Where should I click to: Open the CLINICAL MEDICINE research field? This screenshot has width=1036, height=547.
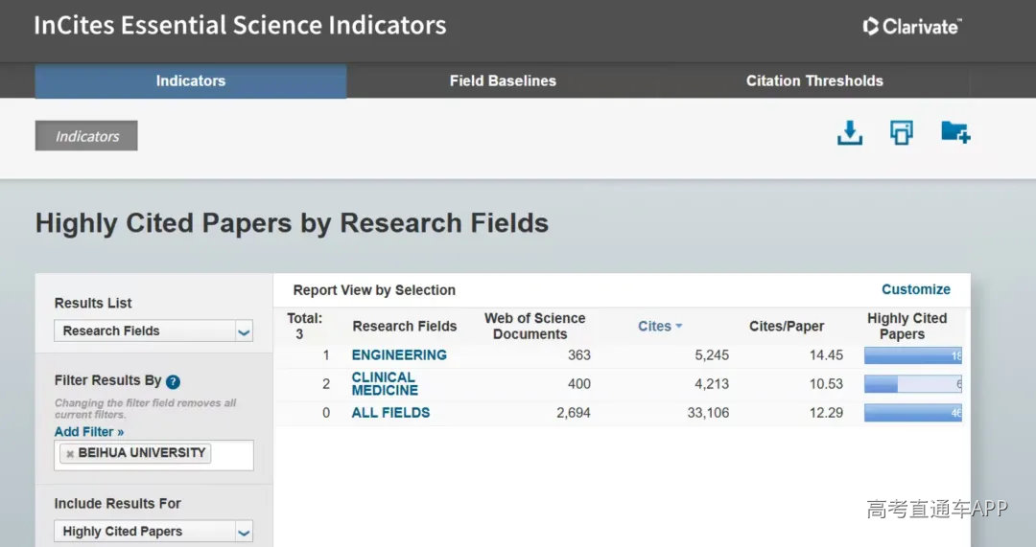click(385, 383)
